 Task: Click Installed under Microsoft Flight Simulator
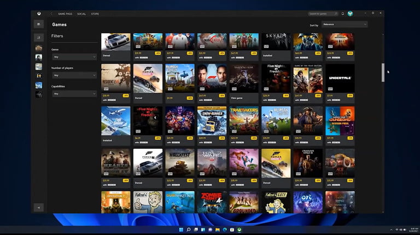107,141
